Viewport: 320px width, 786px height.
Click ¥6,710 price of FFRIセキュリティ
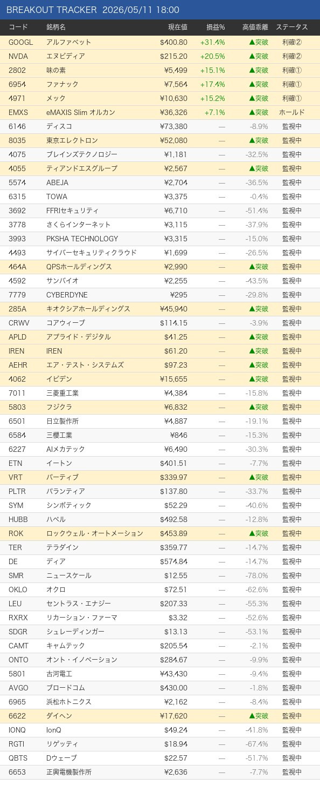176,211
